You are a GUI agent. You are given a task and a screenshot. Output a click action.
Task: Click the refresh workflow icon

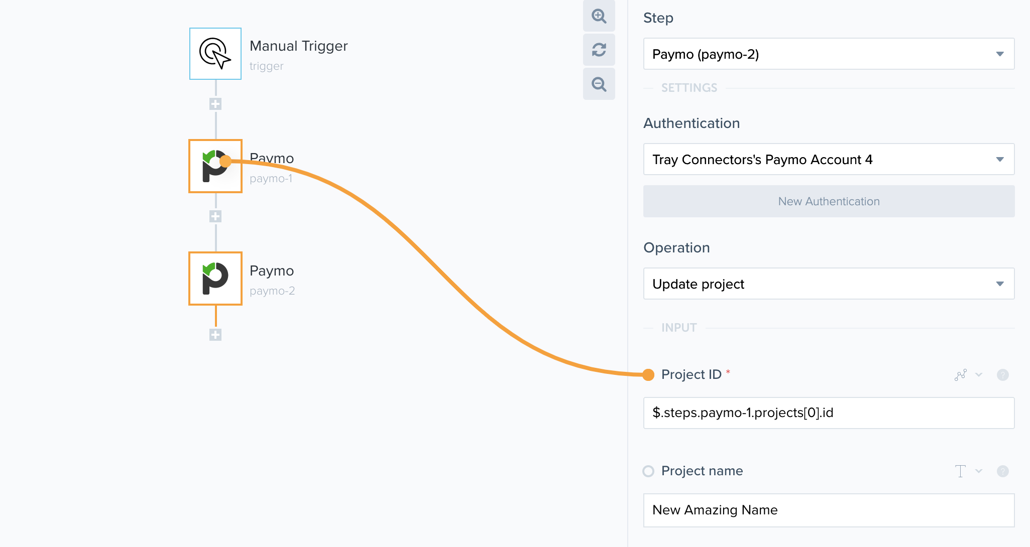[x=599, y=50]
